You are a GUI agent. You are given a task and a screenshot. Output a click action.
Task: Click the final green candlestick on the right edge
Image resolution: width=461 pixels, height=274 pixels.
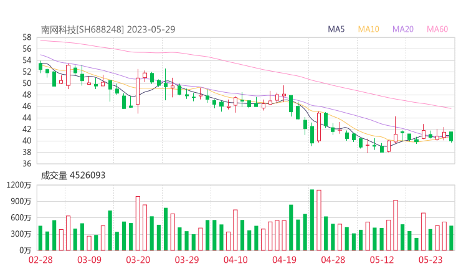pos(451,136)
